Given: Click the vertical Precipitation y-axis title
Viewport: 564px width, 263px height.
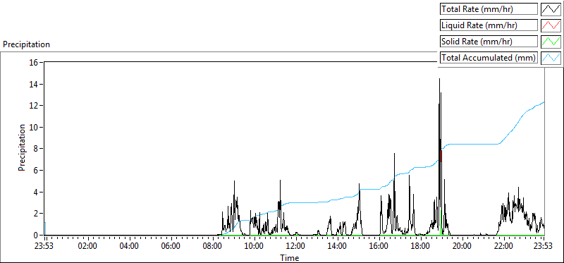Looking at the screenshot, I should click(22, 147).
